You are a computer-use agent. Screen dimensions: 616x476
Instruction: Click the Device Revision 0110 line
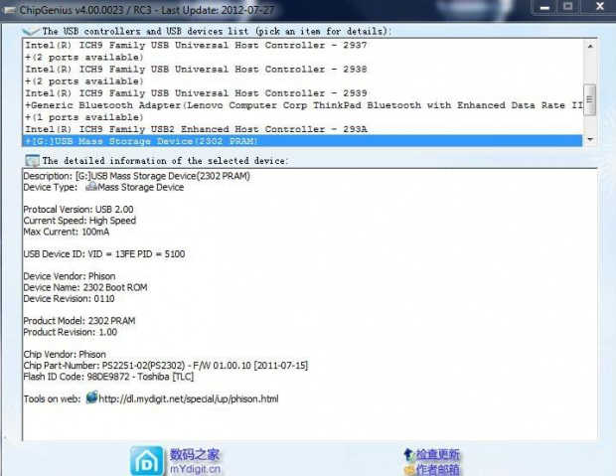[x=69, y=299]
